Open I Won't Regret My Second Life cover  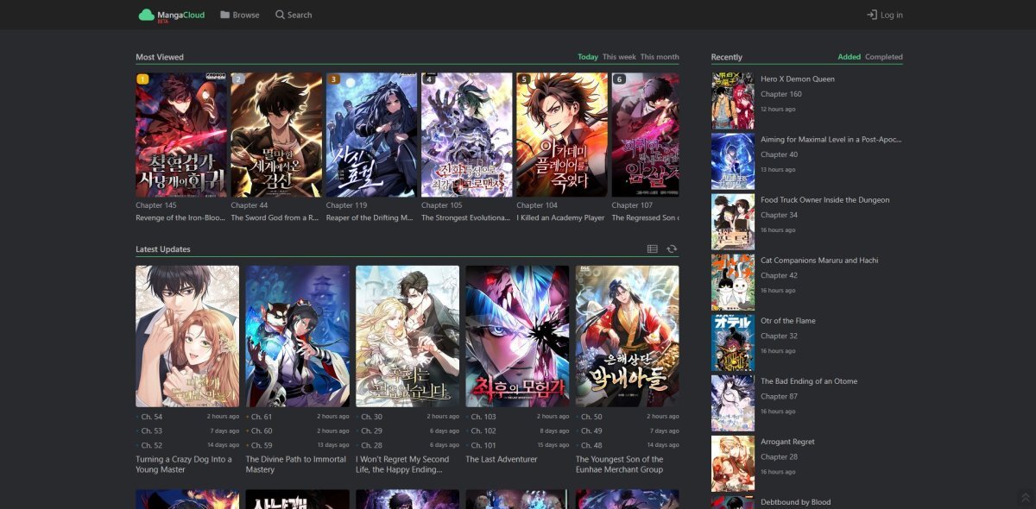coord(407,336)
